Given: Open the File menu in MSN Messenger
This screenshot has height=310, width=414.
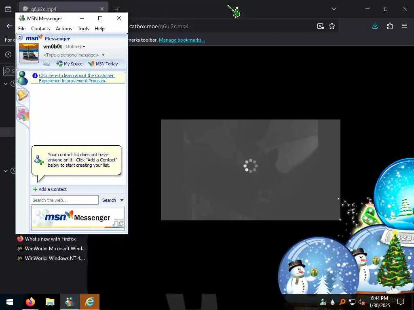Looking at the screenshot, I should tap(22, 29).
